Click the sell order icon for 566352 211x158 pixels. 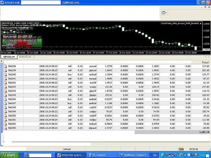click(x=5, y=124)
